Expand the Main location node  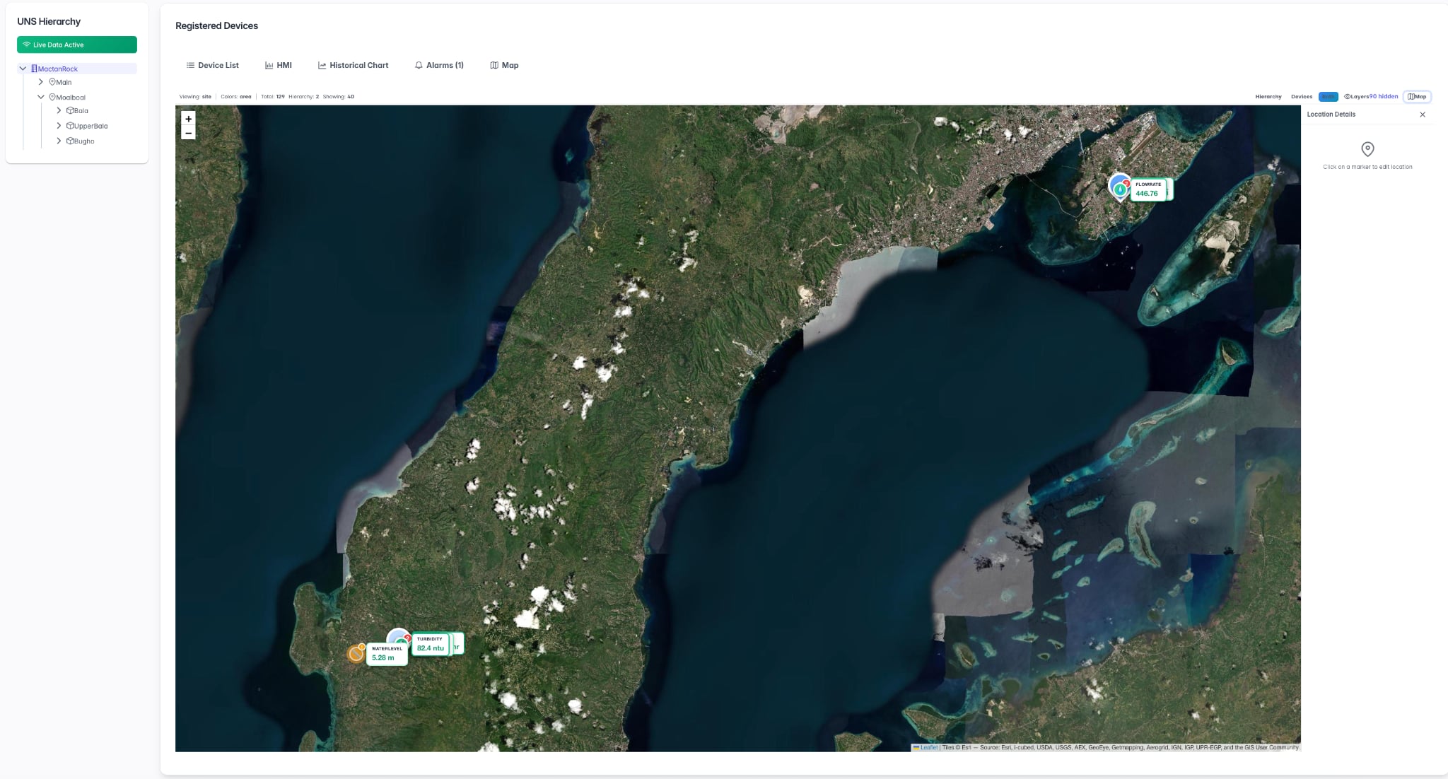click(41, 82)
